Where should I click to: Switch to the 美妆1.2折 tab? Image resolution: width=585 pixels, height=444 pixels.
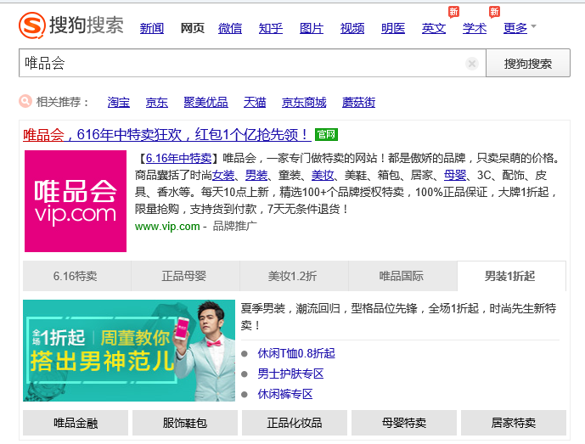click(293, 276)
